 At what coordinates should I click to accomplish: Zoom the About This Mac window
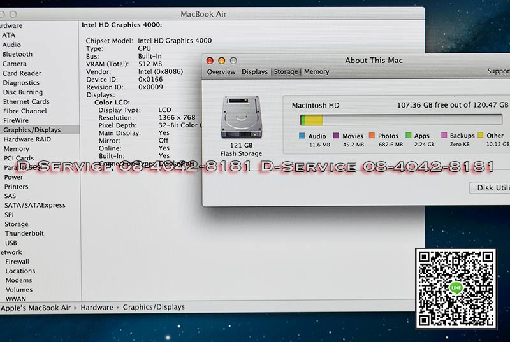click(233, 61)
